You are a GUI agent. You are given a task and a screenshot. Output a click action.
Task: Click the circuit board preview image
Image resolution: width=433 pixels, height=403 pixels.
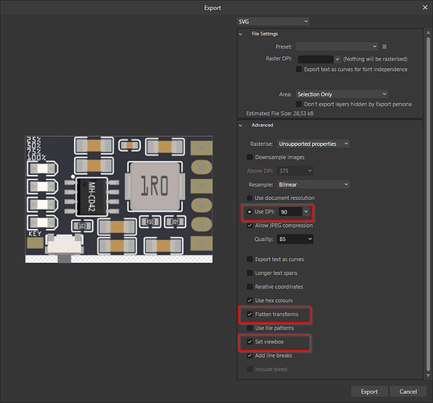tap(119, 199)
